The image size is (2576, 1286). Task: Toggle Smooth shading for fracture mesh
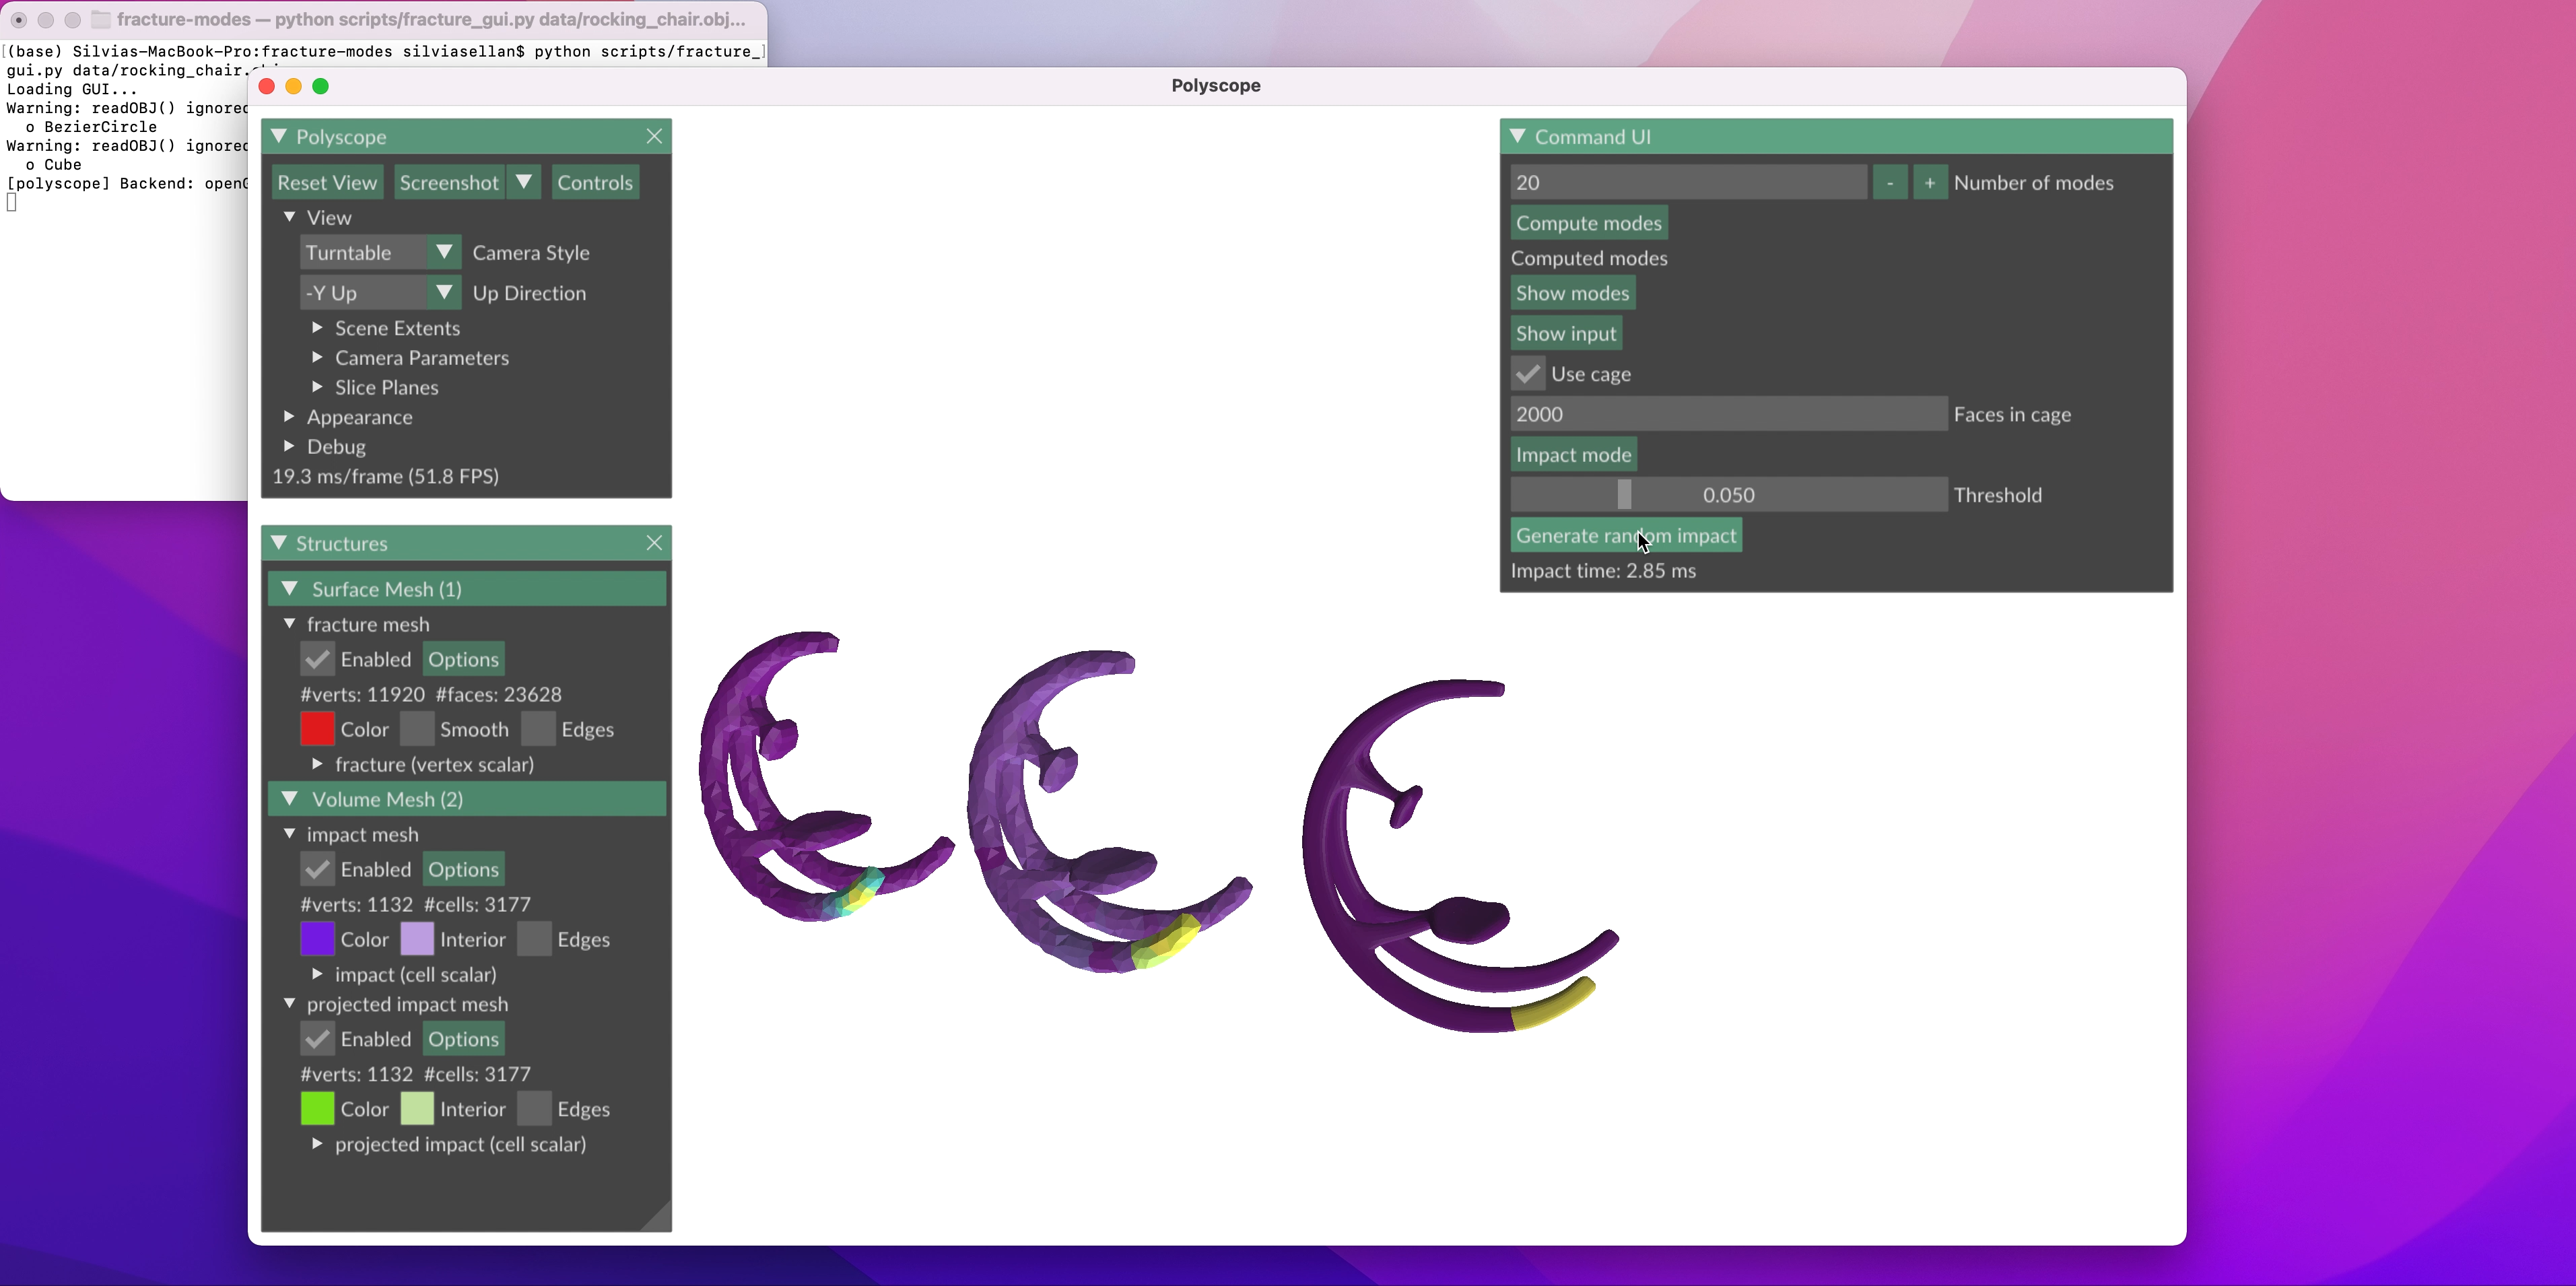click(417, 729)
